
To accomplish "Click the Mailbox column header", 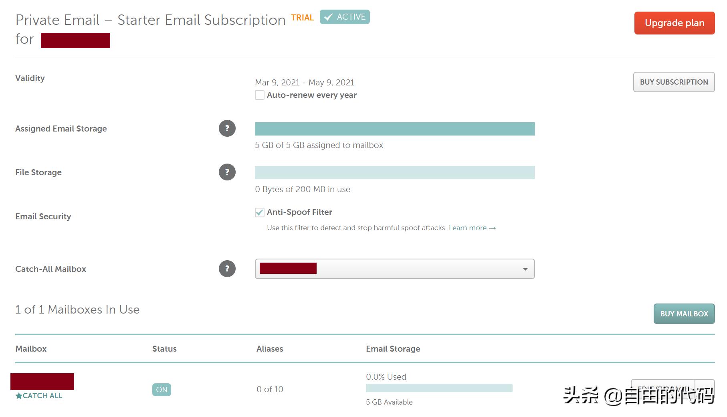I will tap(31, 349).
